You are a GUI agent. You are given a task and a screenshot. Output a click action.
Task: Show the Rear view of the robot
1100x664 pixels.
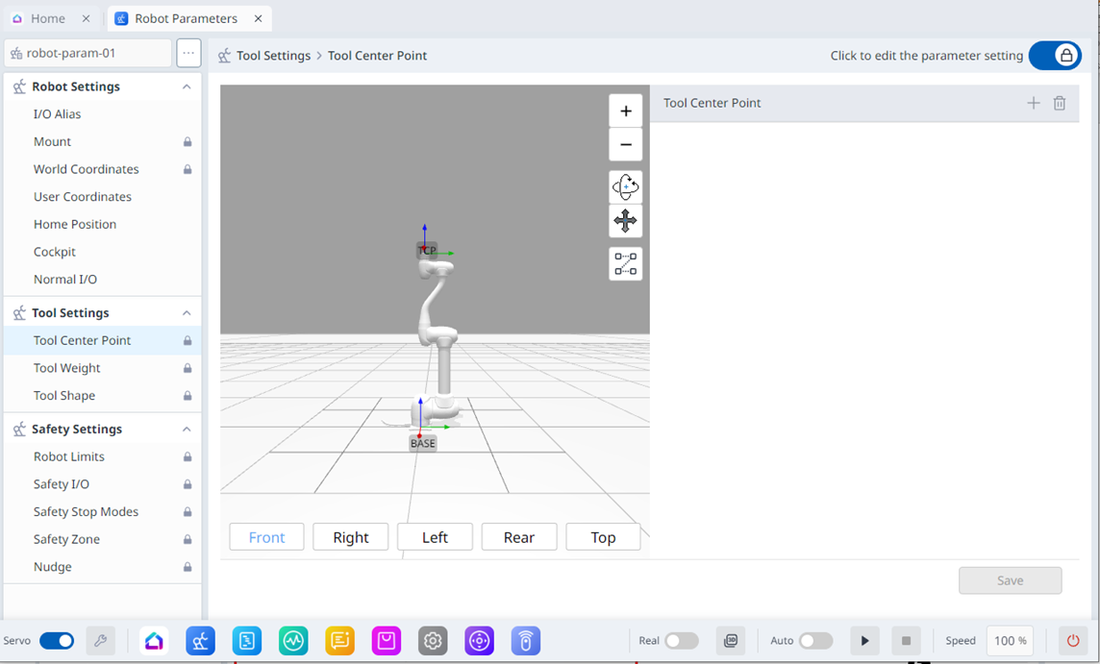pos(519,536)
